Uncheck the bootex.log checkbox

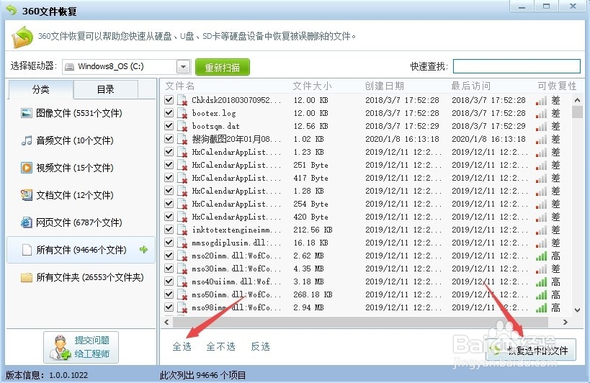169,113
